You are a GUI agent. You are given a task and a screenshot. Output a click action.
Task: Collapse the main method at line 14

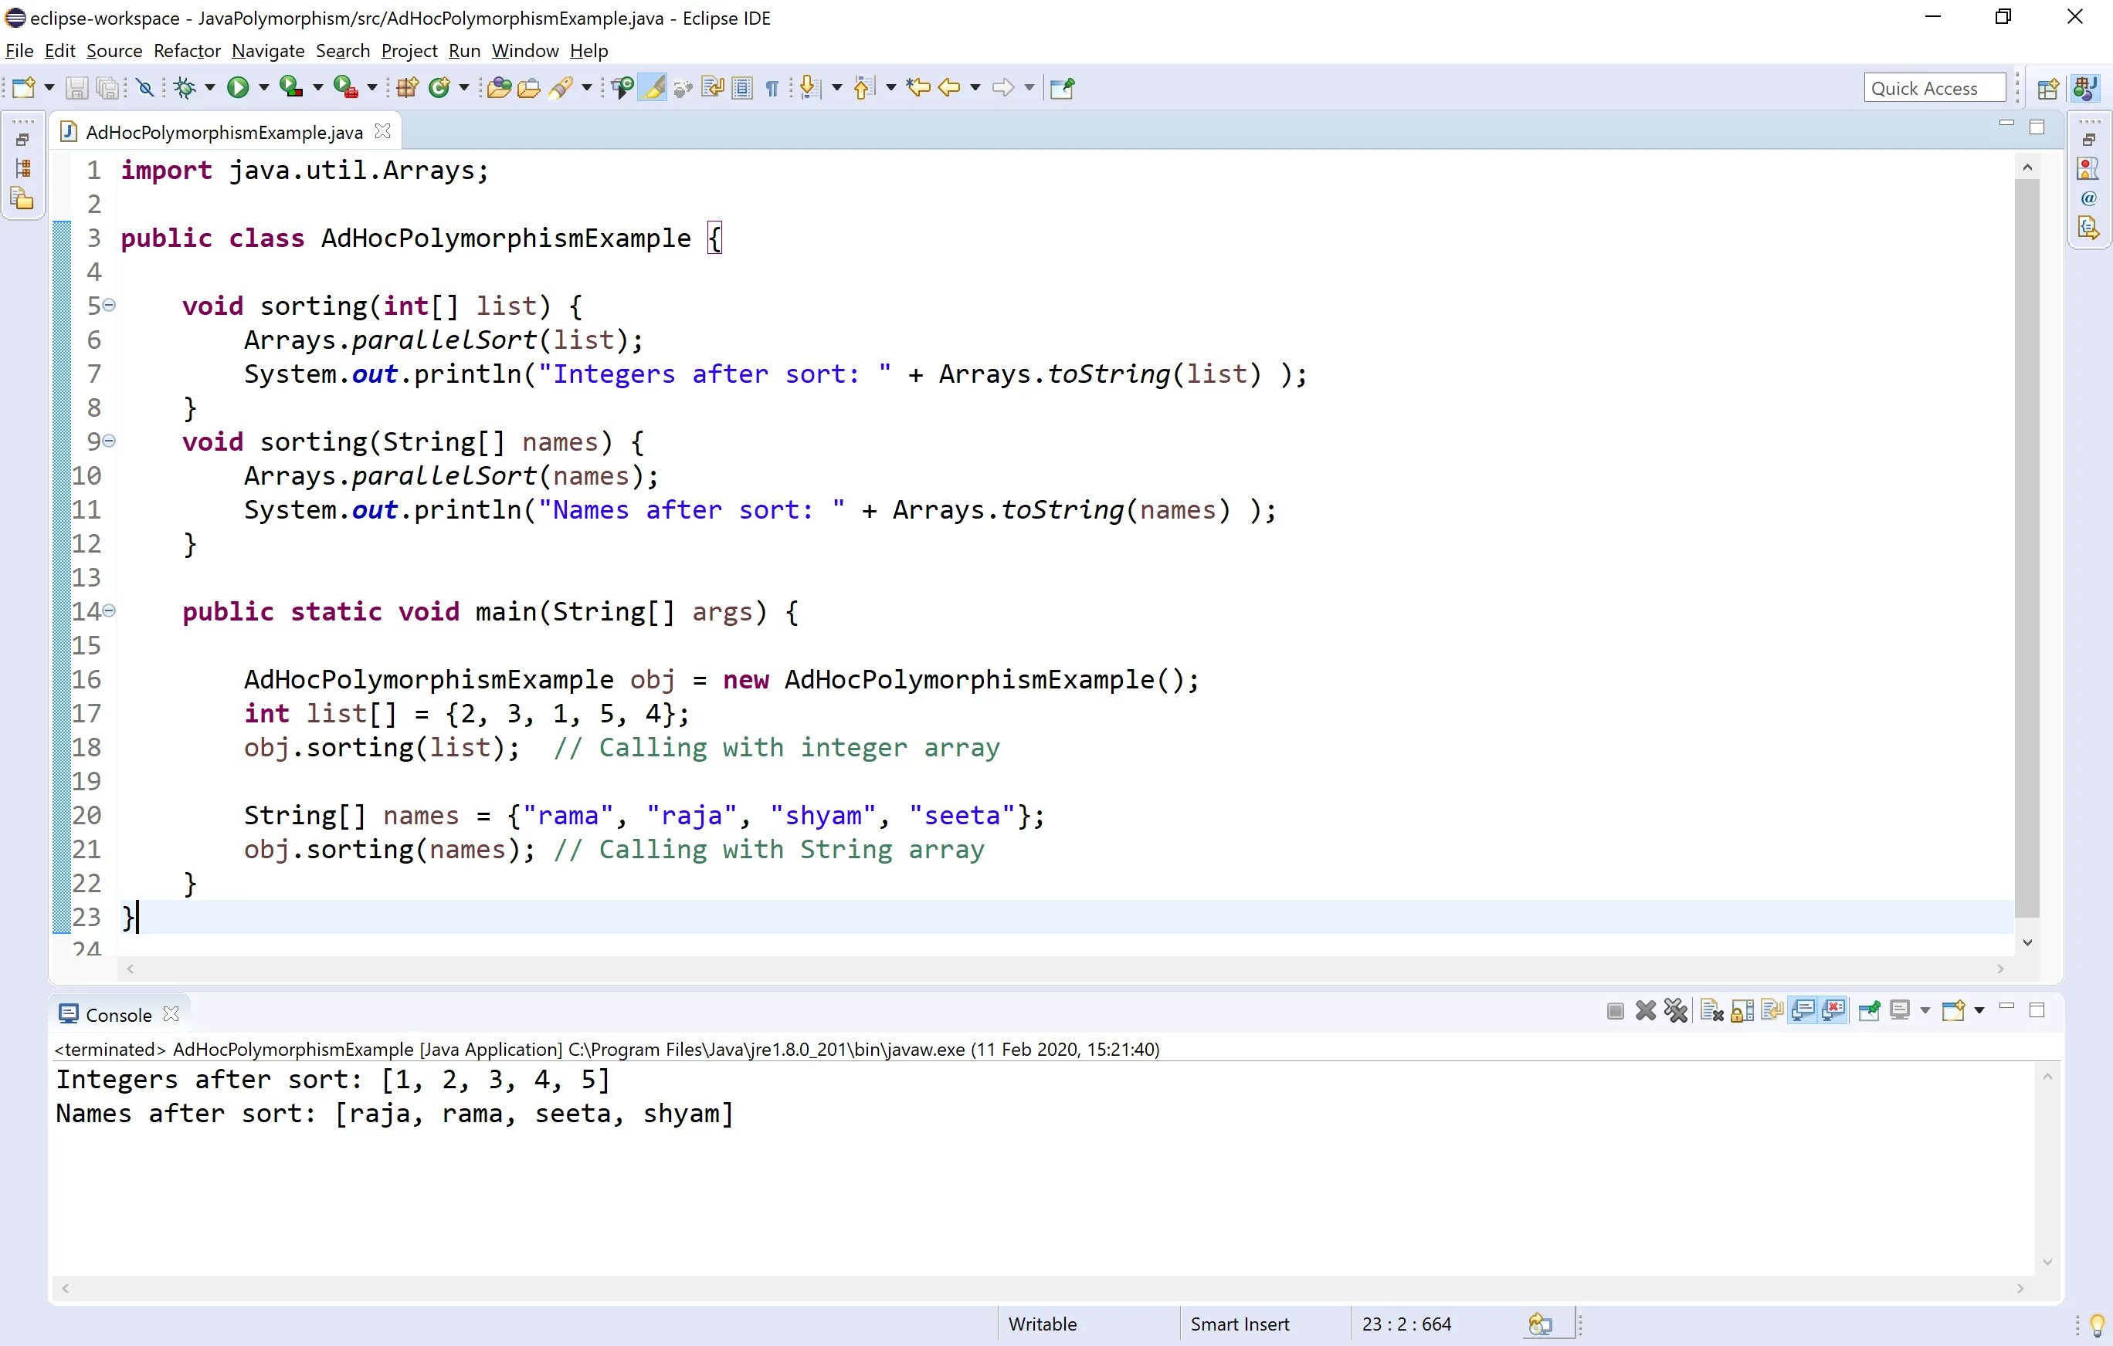108,611
